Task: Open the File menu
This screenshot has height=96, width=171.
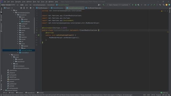Action: (x=5, y=2)
